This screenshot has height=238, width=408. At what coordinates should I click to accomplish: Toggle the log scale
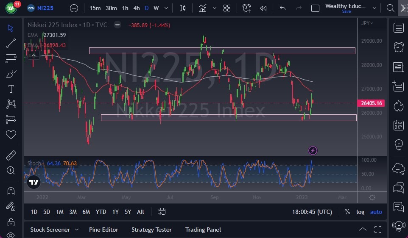coord(360,212)
